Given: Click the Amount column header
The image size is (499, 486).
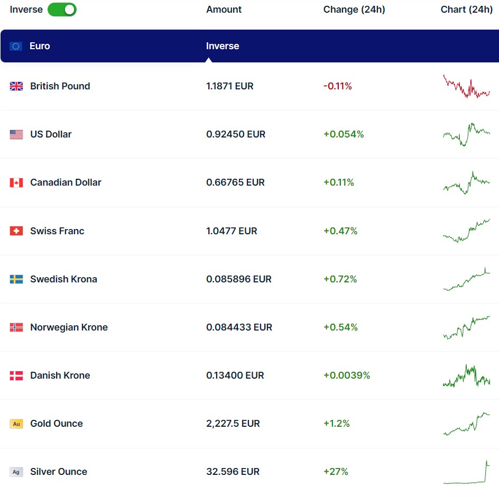Looking at the screenshot, I should point(224,10).
